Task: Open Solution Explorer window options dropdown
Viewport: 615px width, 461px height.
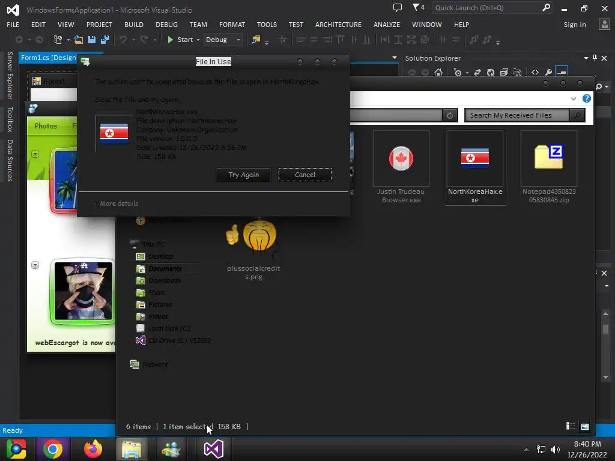Action: (586, 58)
